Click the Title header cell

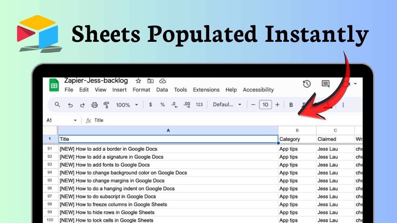[x=168, y=139]
